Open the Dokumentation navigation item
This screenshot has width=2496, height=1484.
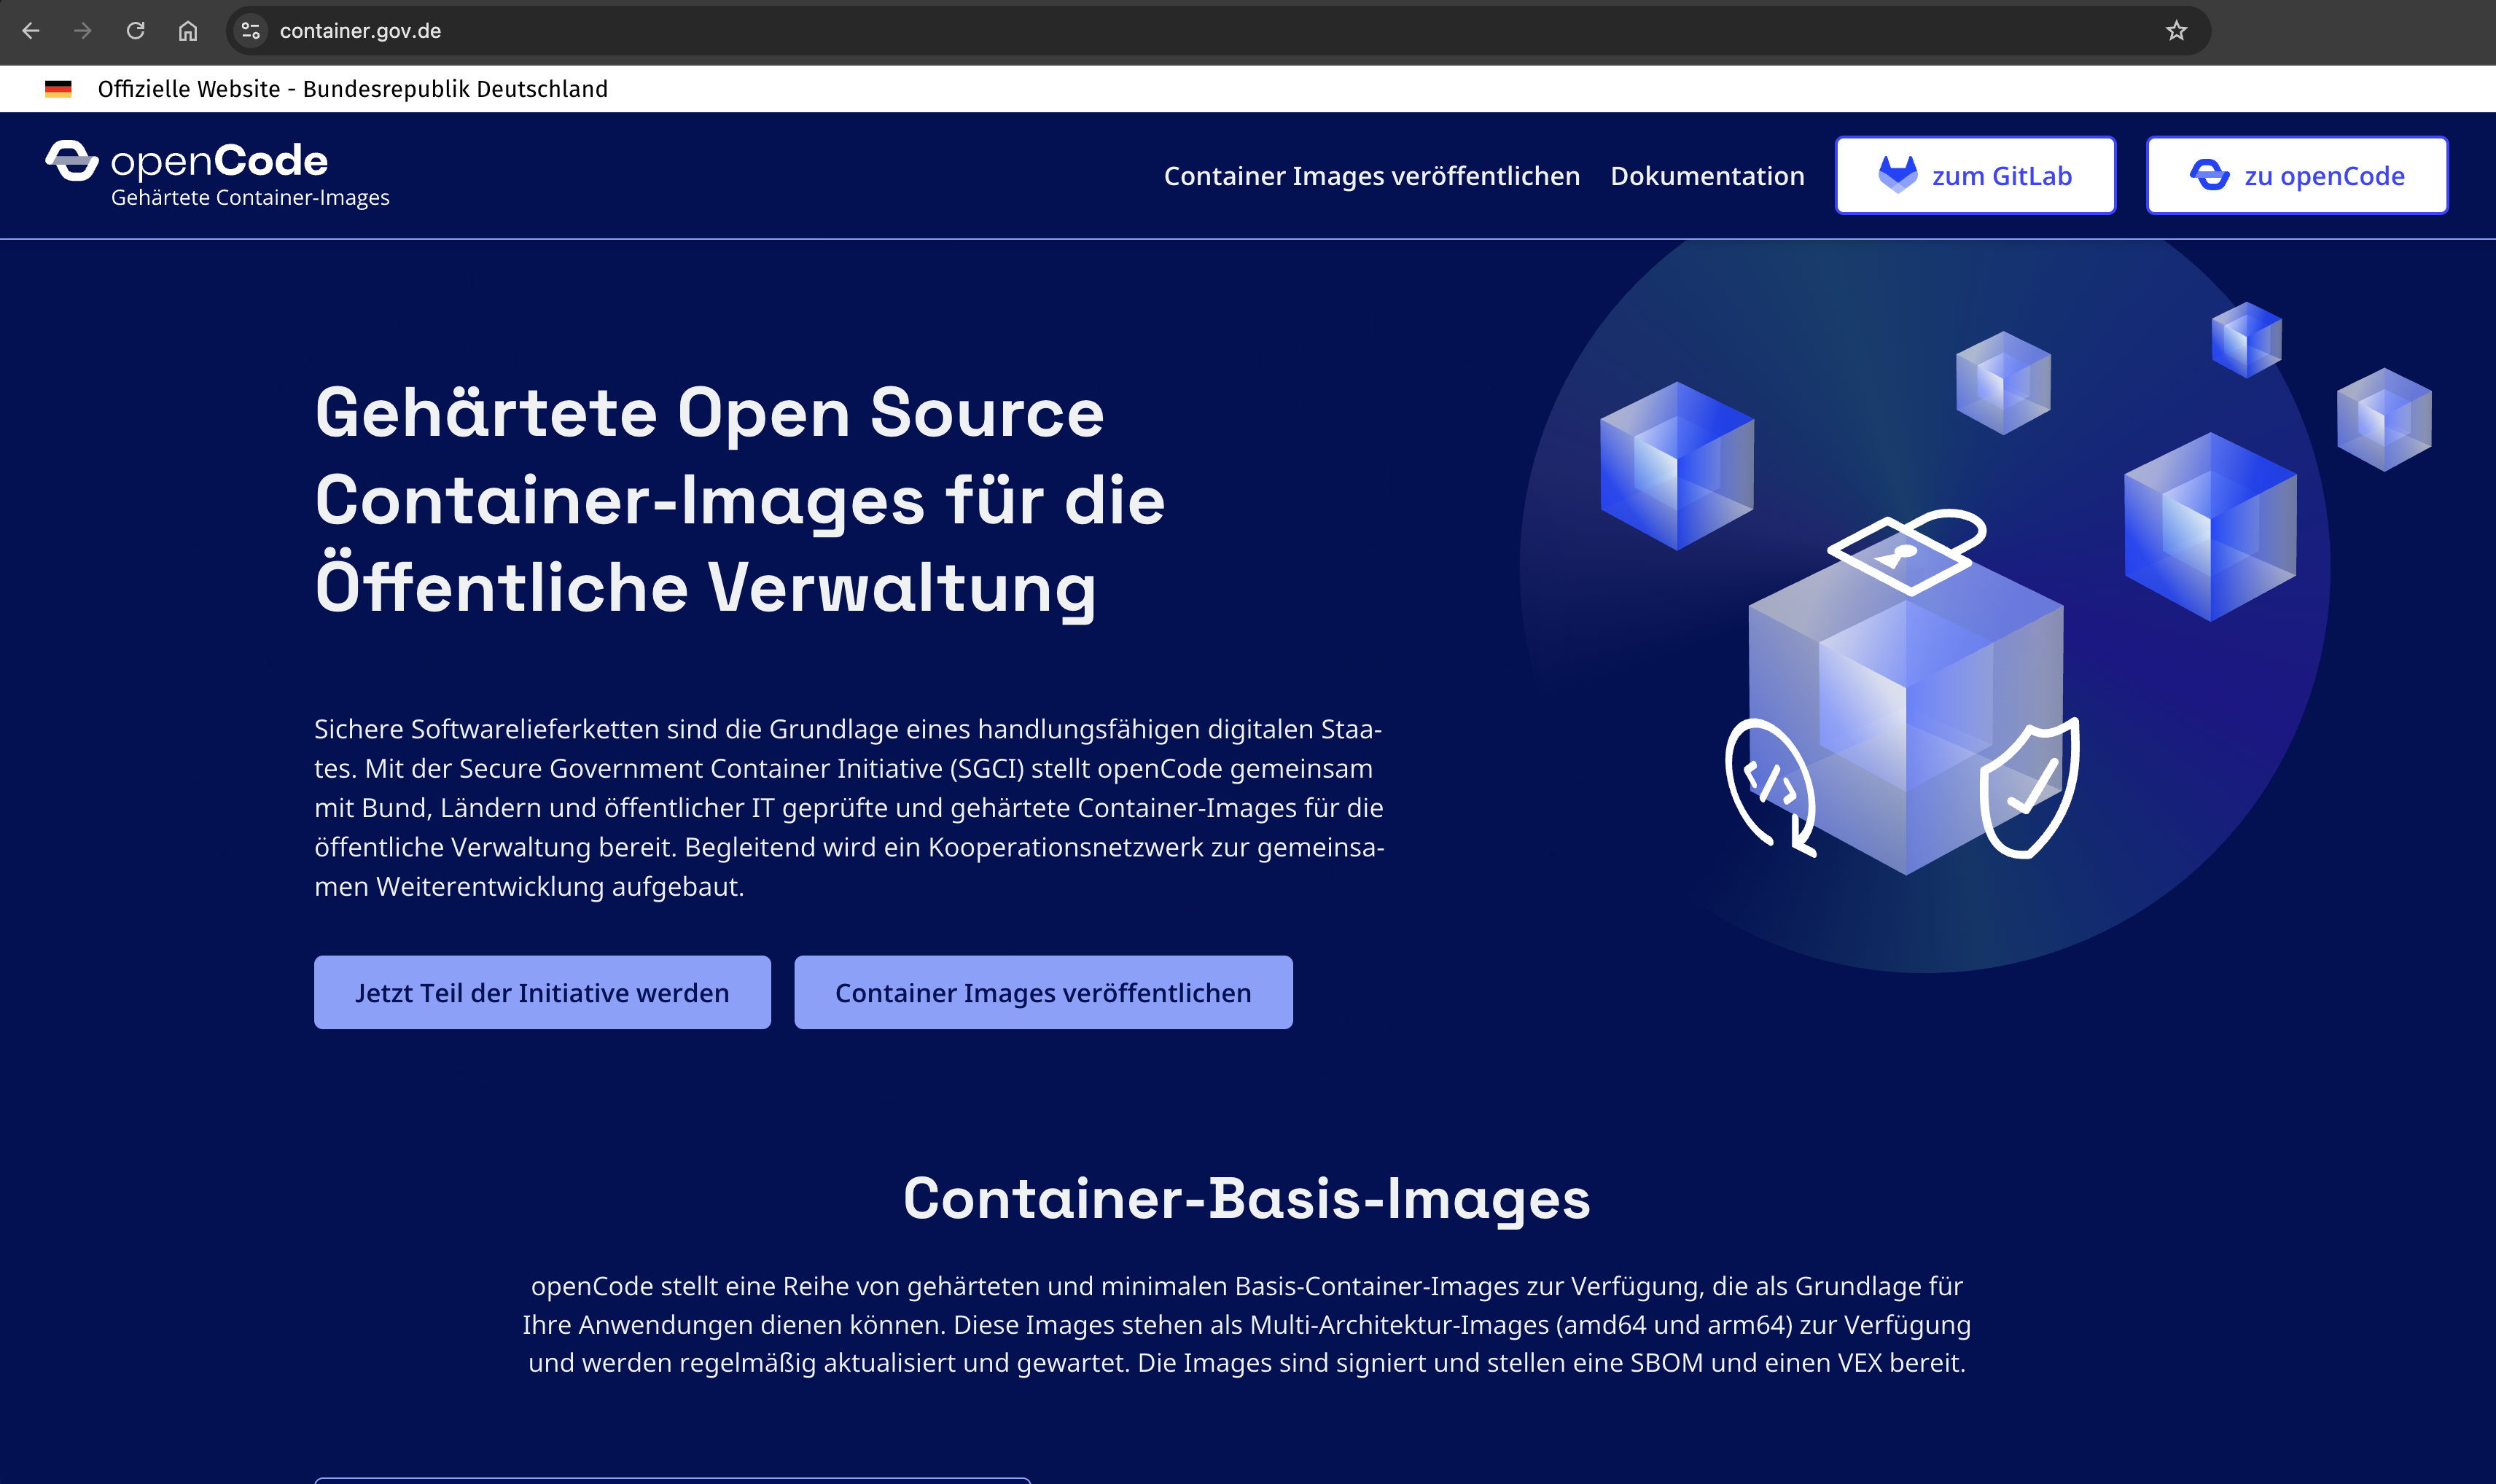click(1708, 176)
